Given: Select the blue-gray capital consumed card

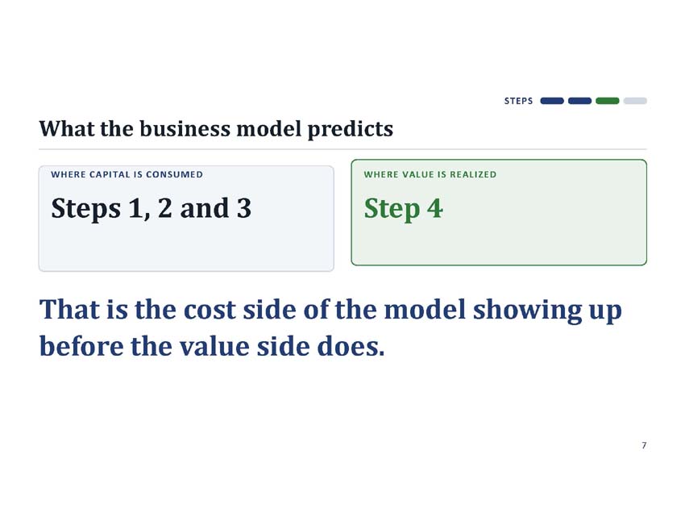Looking at the screenshot, I should point(186,218).
